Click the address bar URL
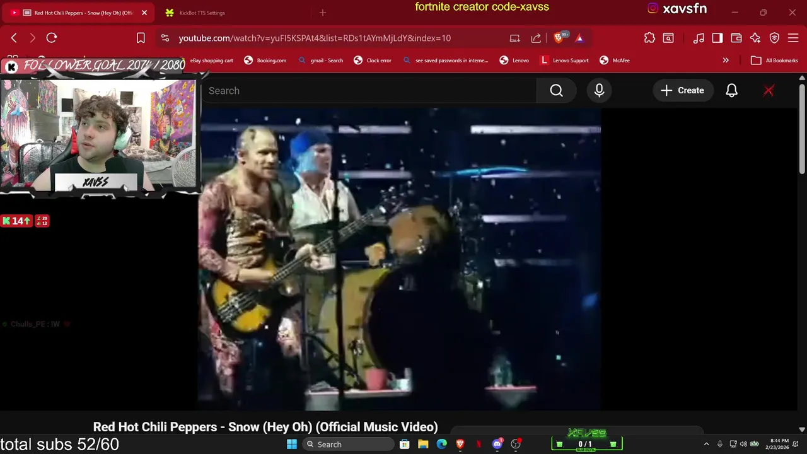Image resolution: width=807 pixels, height=454 pixels. pyautogui.click(x=315, y=38)
